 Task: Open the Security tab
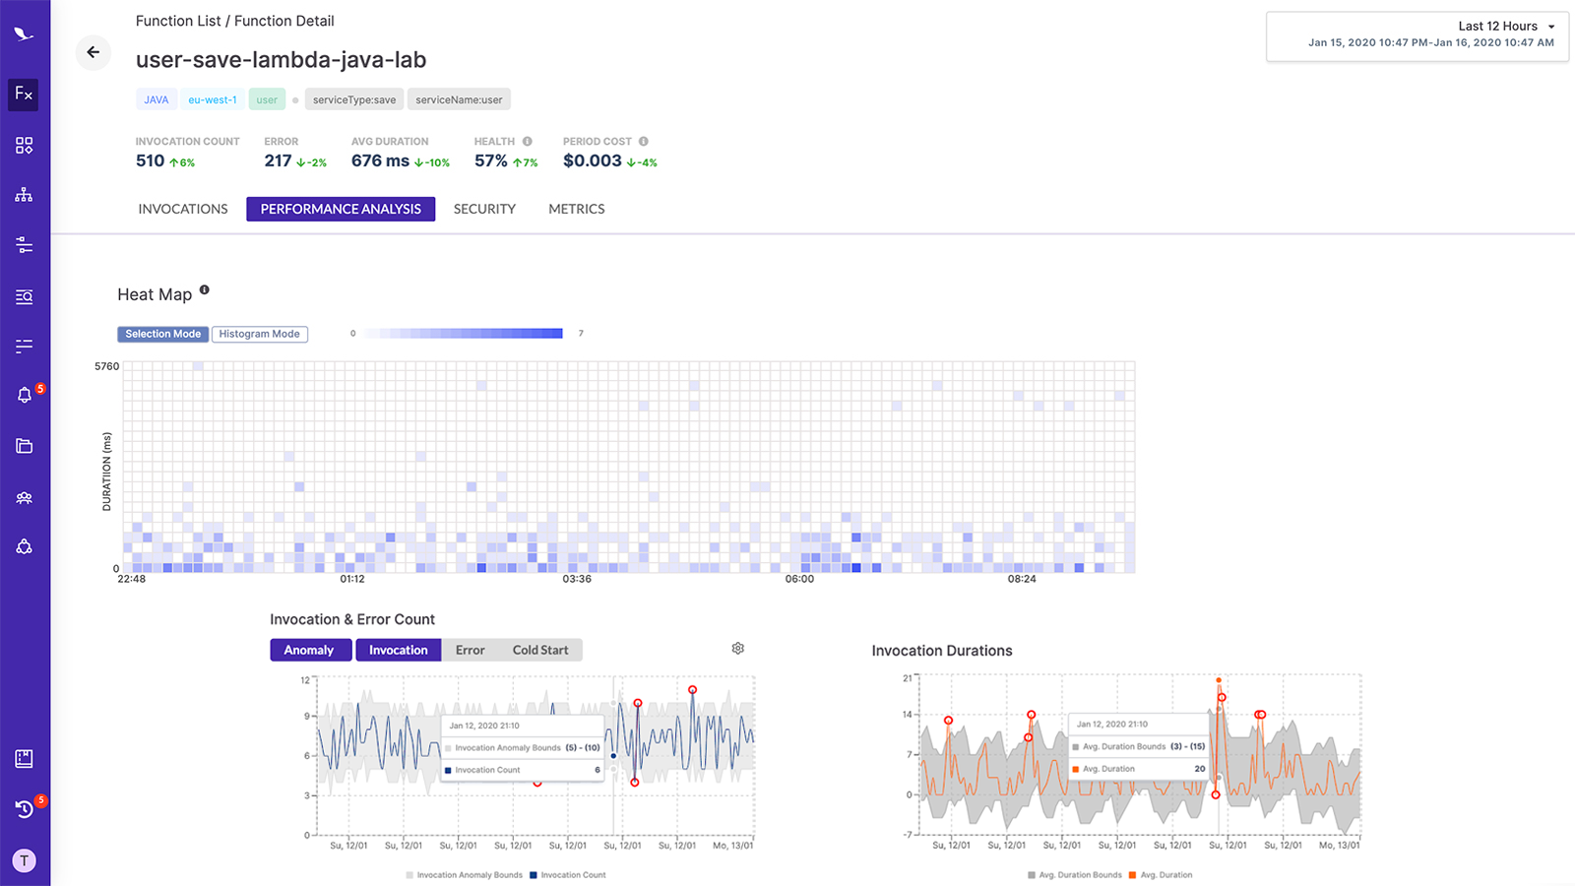[x=484, y=209]
